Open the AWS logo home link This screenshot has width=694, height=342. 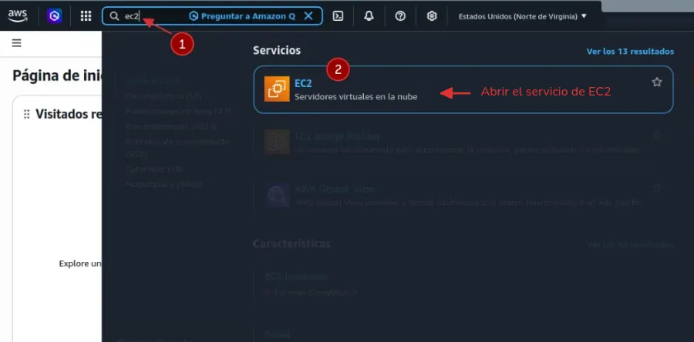tap(18, 16)
